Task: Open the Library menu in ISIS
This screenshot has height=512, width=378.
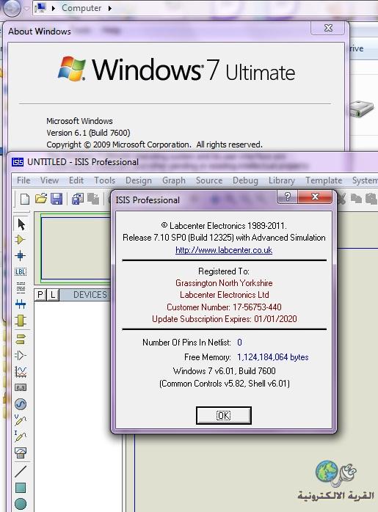Action: [282, 180]
